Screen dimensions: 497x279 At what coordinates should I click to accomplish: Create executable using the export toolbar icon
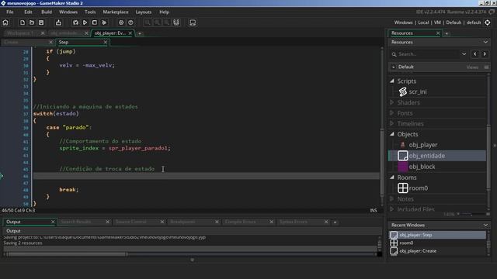58,22
